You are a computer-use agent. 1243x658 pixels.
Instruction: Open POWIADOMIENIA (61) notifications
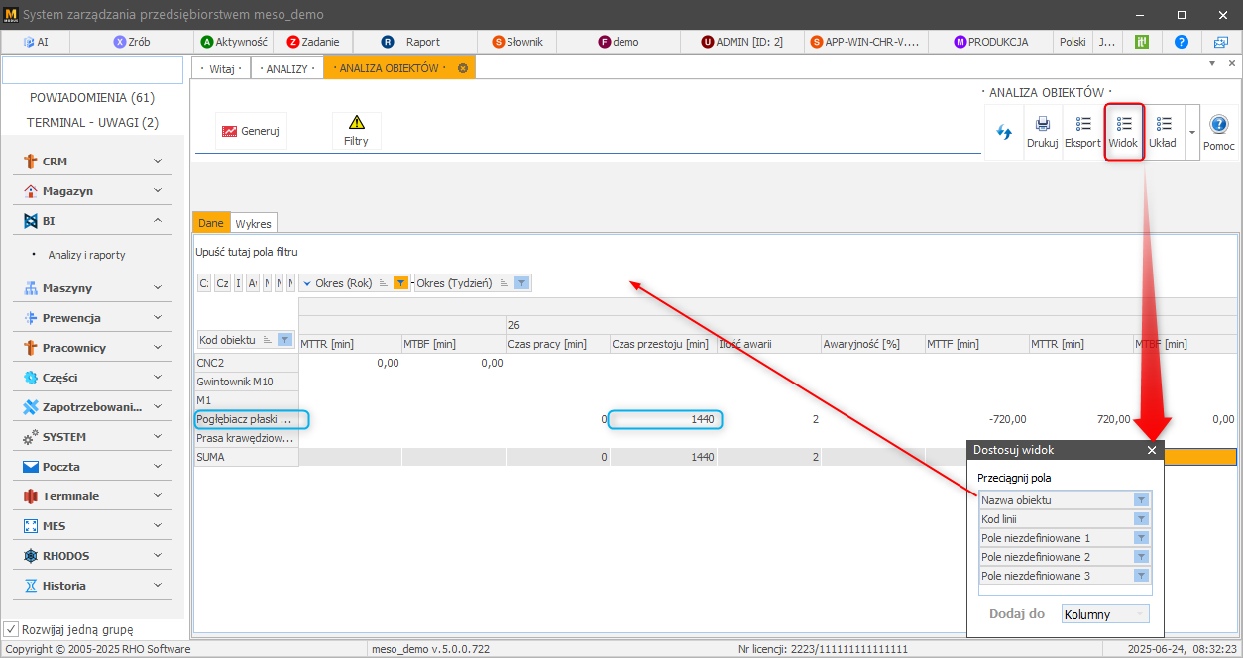tap(92, 98)
